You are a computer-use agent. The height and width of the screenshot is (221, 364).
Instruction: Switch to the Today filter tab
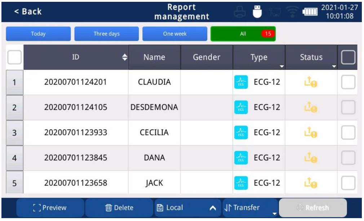point(38,34)
